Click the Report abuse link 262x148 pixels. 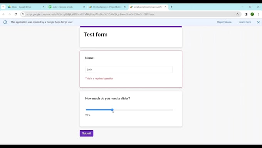click(224, 22)
